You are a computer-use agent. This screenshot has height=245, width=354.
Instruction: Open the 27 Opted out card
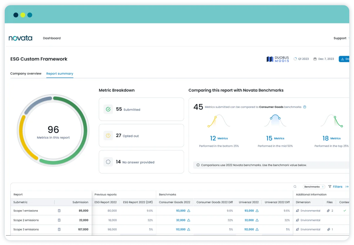(x=141, y=135)
